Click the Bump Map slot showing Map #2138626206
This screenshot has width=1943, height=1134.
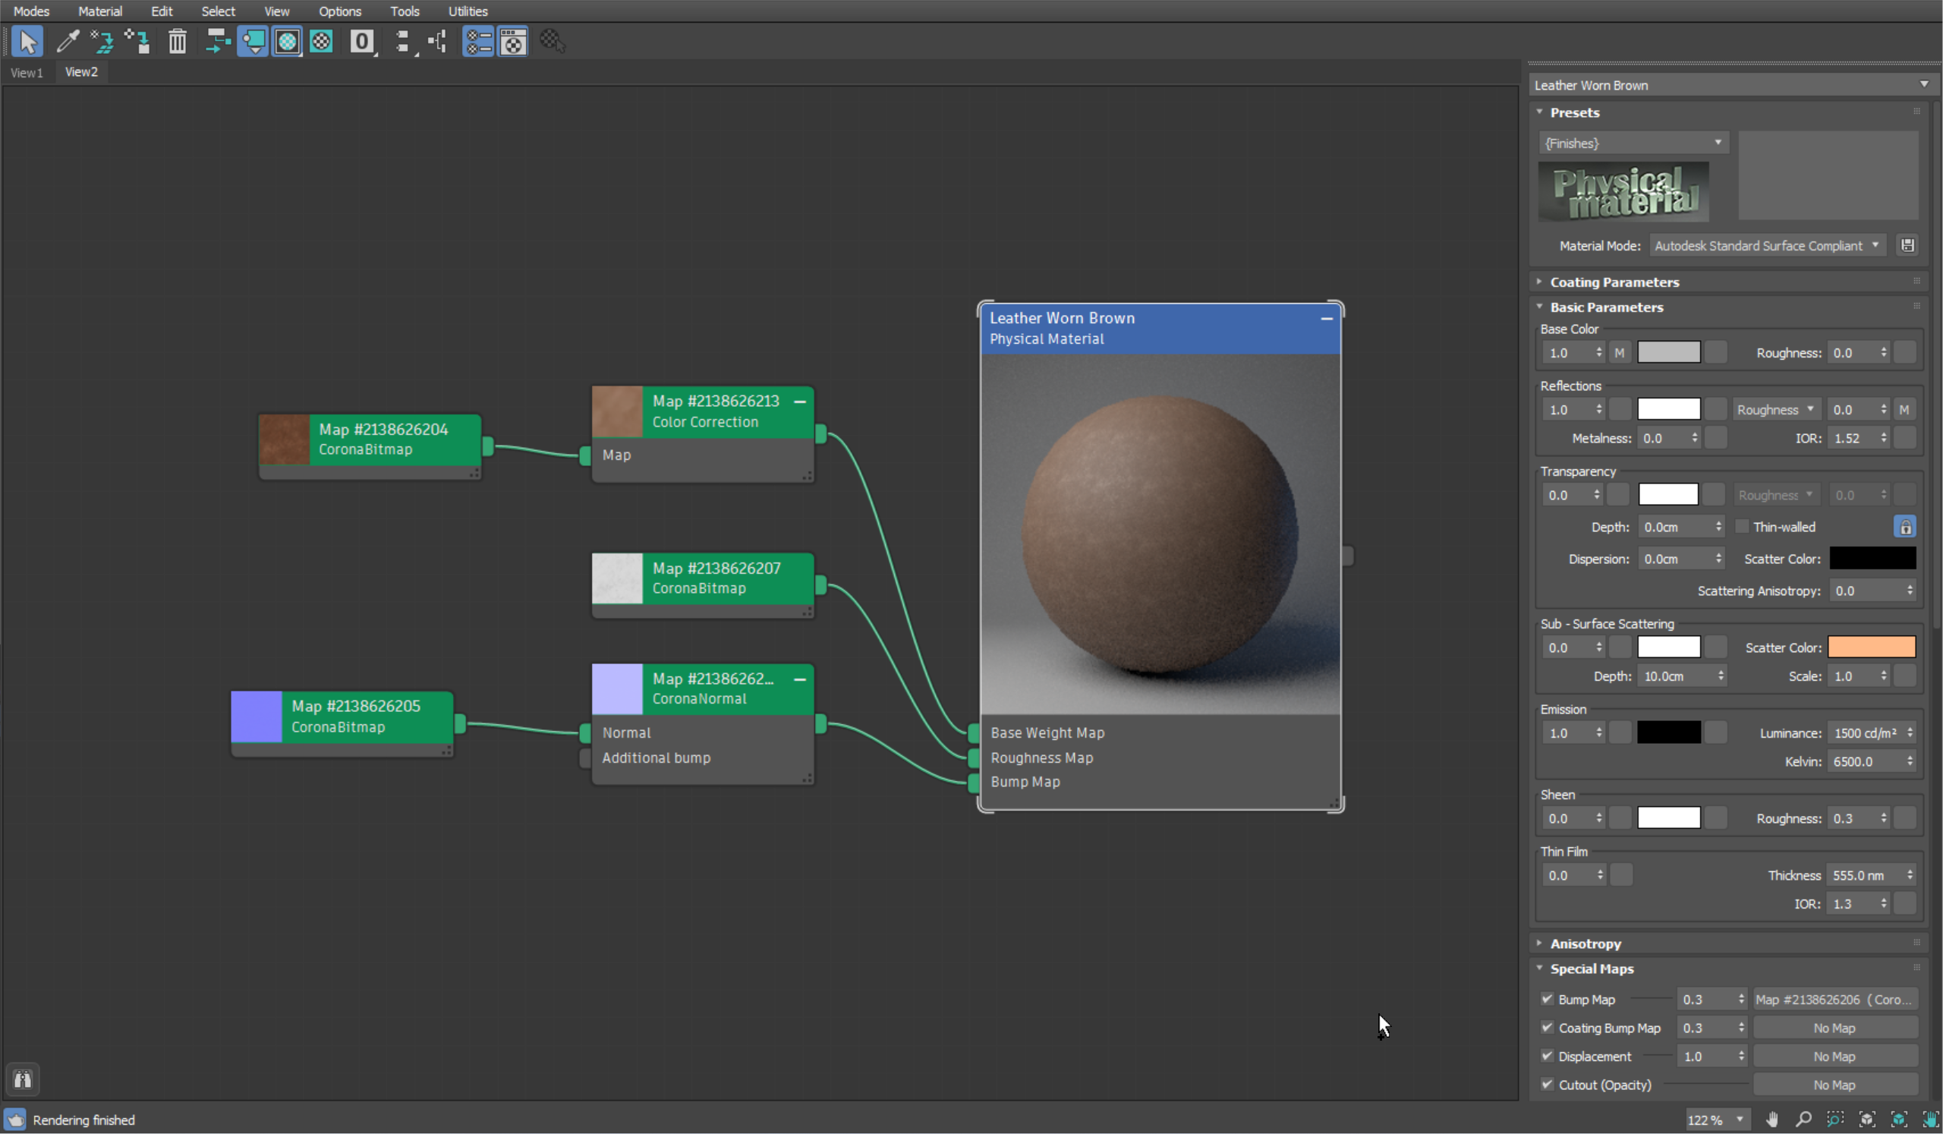pyautogui.click(x=1835, y=998)
